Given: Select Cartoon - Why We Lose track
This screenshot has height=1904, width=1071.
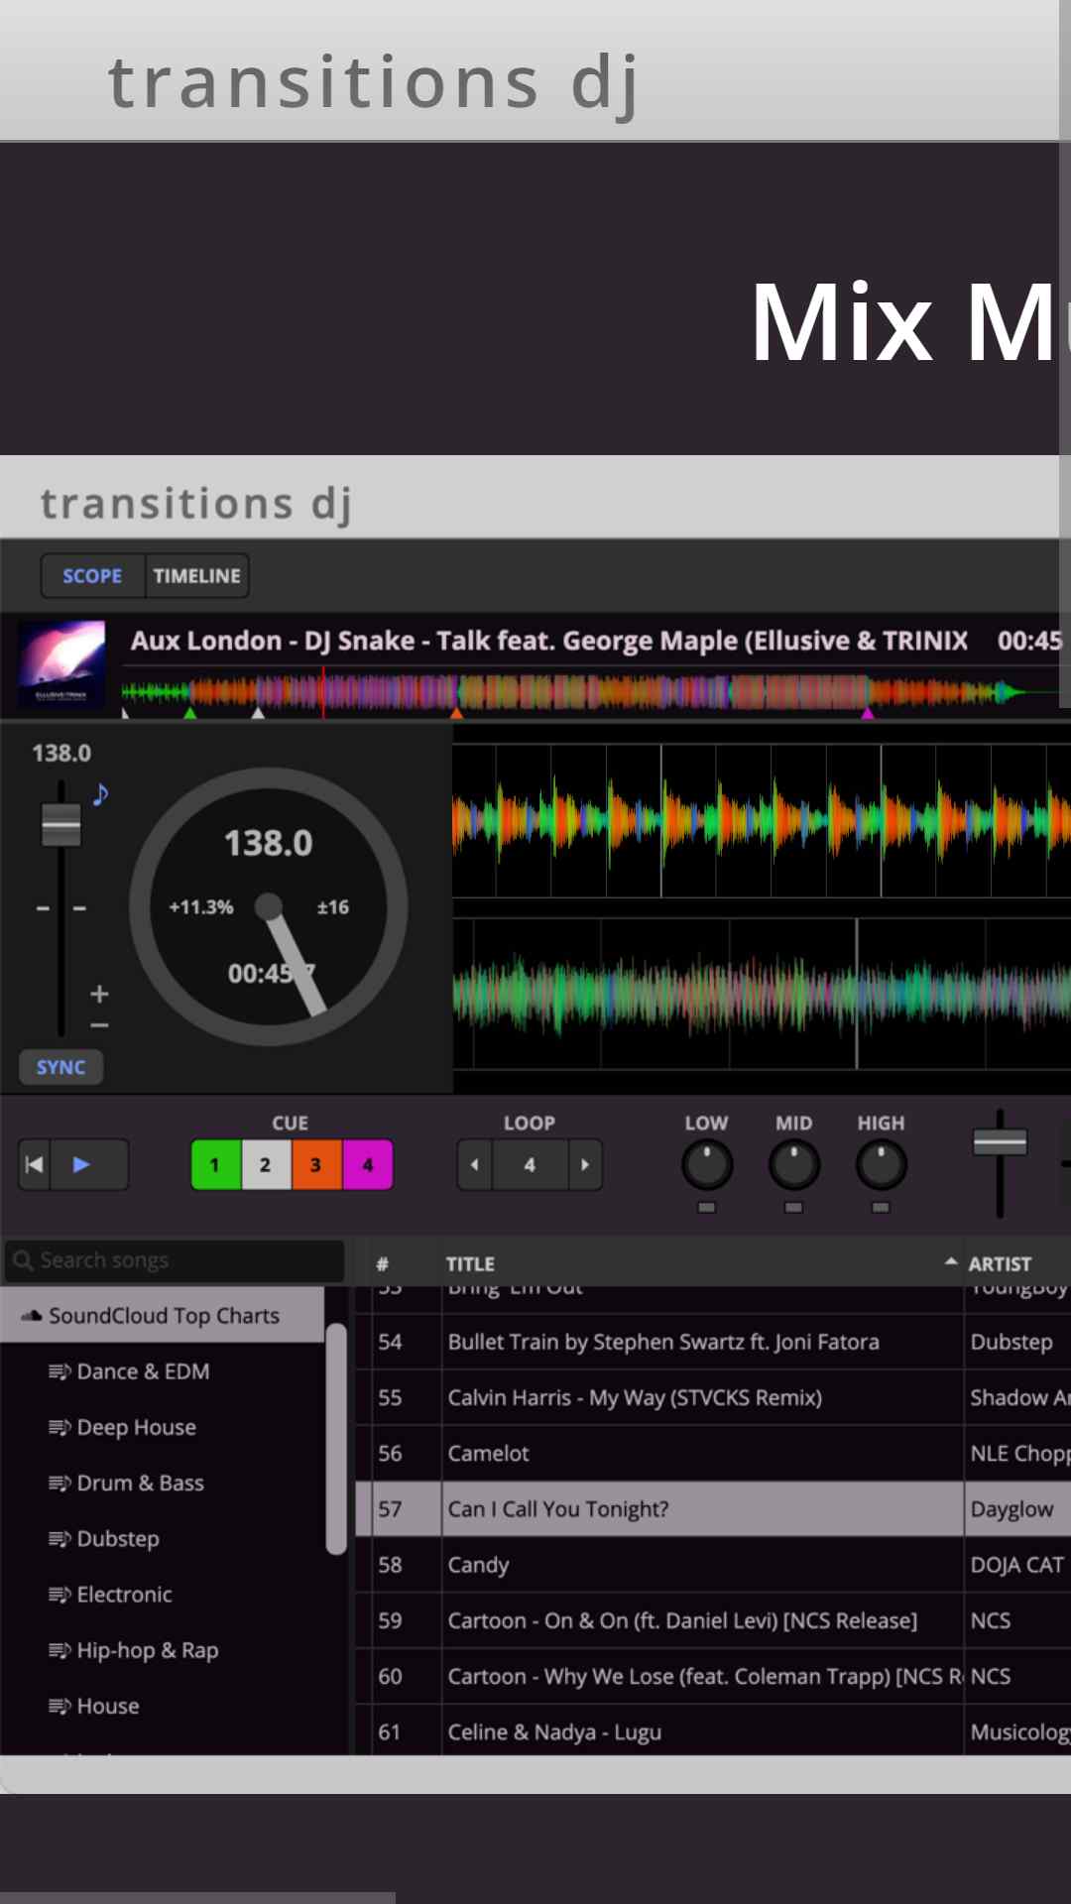Looking at the screenshot, I should pyautogui.click(x=704, y=1676).
